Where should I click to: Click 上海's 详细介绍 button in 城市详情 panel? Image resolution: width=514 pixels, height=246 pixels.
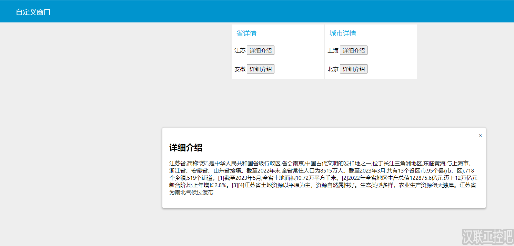354,50
